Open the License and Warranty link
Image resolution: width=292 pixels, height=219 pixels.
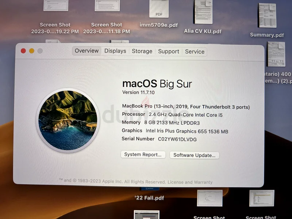190,182
